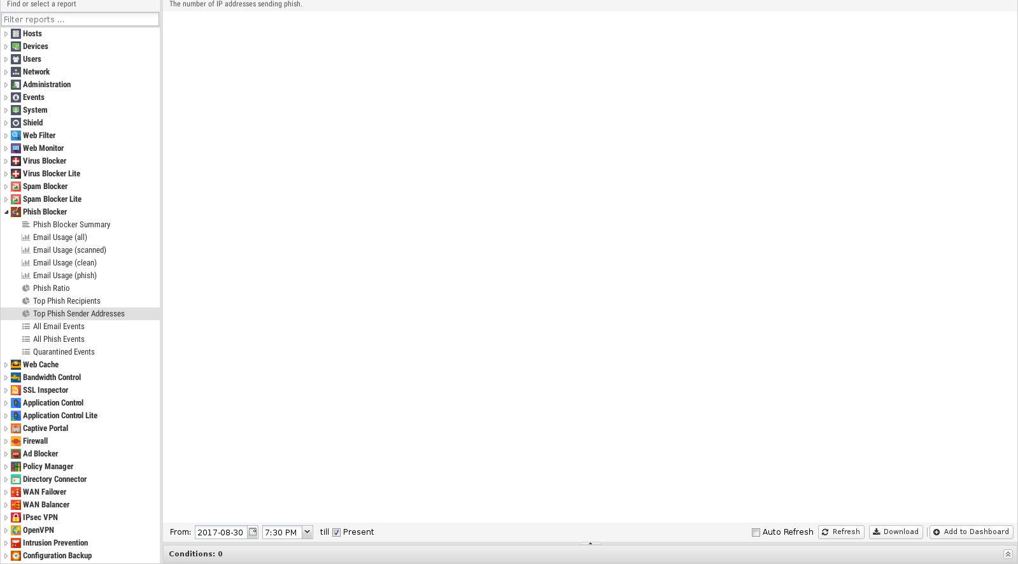This screenshot has height=564, width=1018.
Task: Expand the Web Filter tree node
Action: 6,136
